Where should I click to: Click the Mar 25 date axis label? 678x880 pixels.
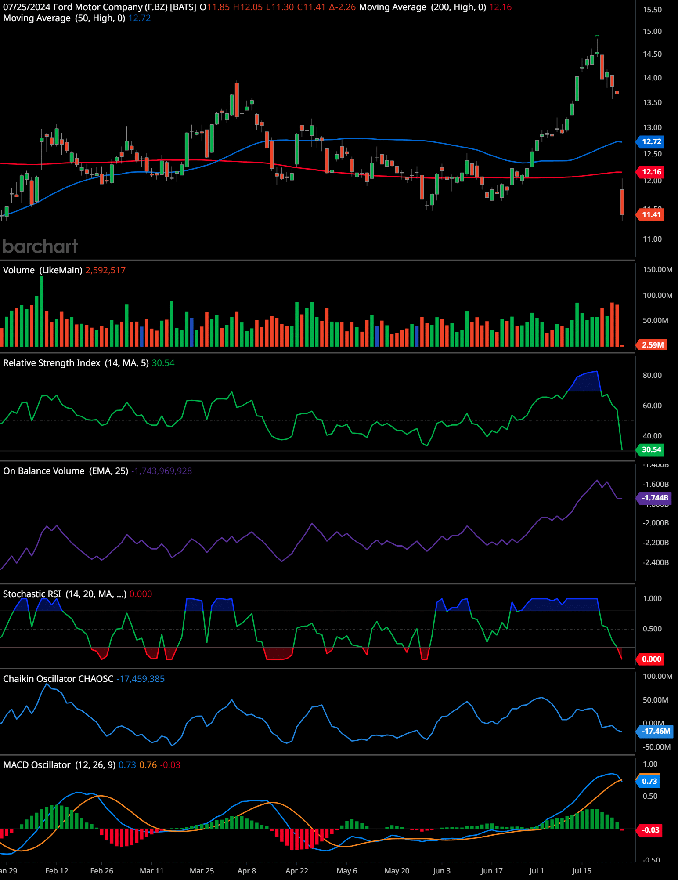202,871
